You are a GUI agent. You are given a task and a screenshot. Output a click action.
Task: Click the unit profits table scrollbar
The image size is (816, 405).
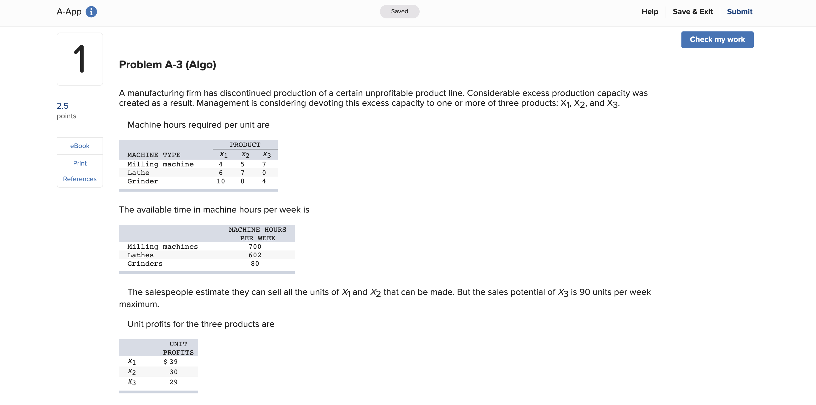[158, 392]
